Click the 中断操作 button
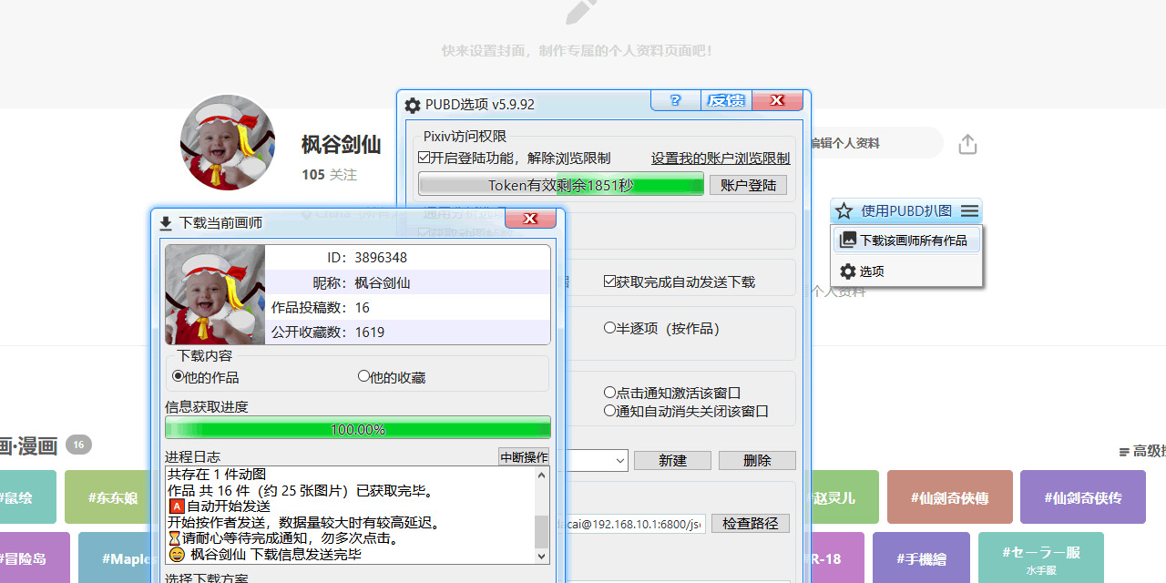Screen dimensions: 1166x583 click(x=524, y=457)
